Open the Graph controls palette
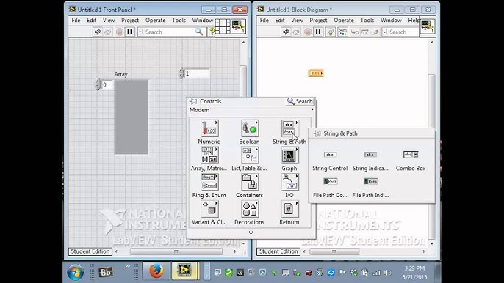504x283 pixels. coord(289,159)
